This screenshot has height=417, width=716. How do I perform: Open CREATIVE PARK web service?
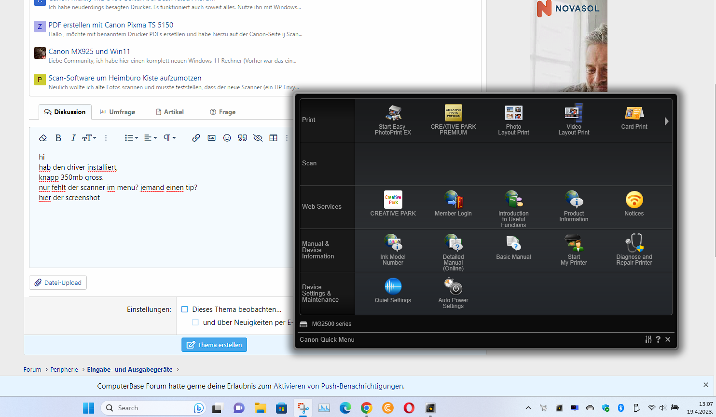393,203
